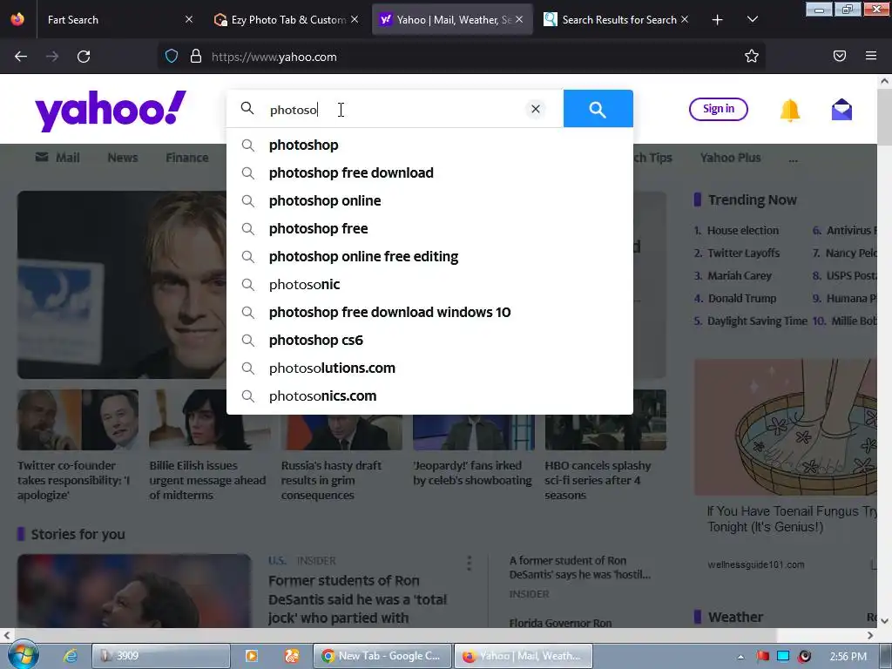Viewport: 892px width, 669px height.
Task: Select suggestion 'photoshop'
Action: [x=429, y=145]
